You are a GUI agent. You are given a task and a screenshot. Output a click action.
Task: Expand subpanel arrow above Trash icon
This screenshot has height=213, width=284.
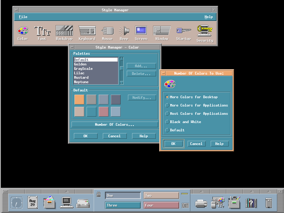[x=269, y=191]
